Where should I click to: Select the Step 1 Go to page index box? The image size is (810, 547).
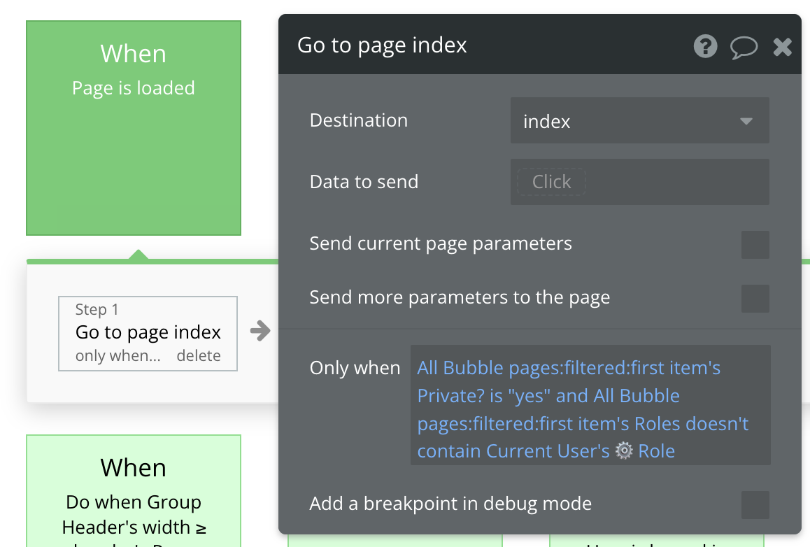148,332
